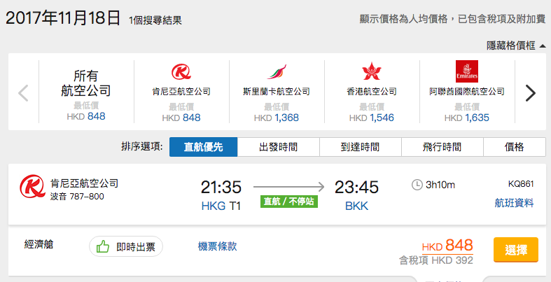Sort results by 出發時間
Image resolution: width=551 pixels, height=282 pixels.
[x=279, y=147]
